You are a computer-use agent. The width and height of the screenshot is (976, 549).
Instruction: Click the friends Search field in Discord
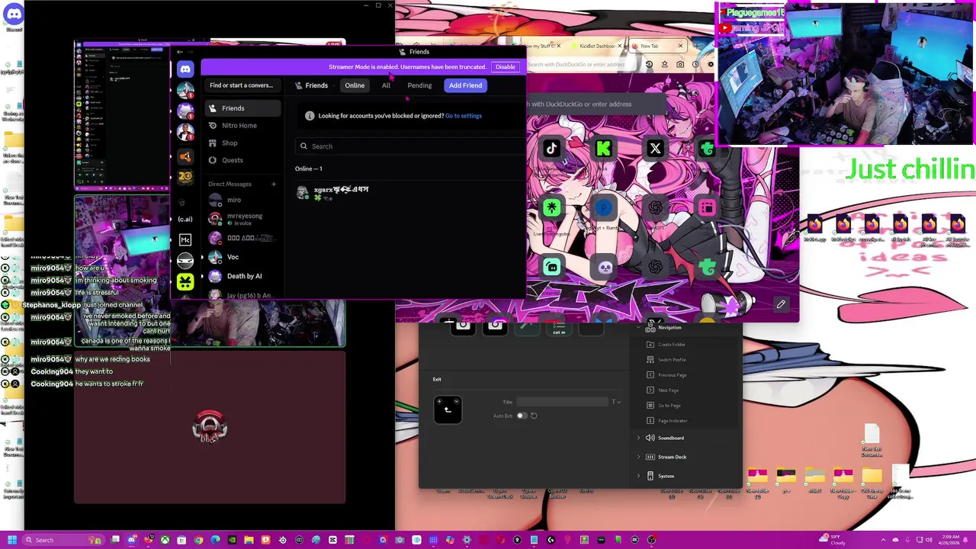(x=410, y=146)
